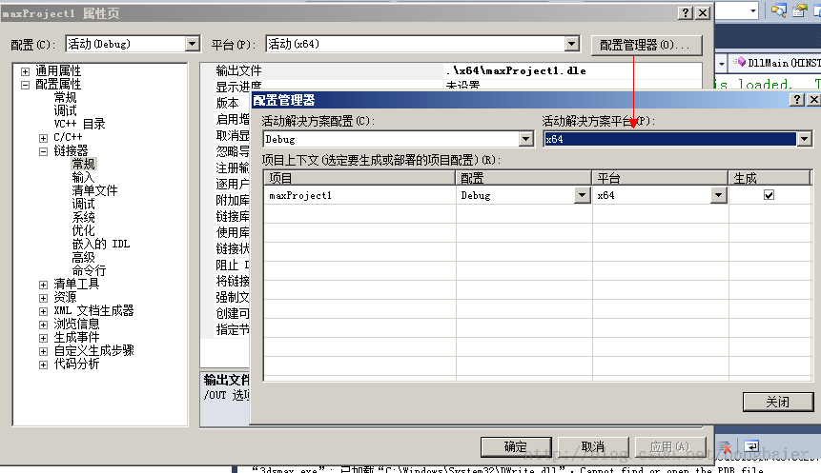Click the .\x64\maxProject1.dle output value
This screenshot has height=473, width=821.
click(x=516, y=71)
